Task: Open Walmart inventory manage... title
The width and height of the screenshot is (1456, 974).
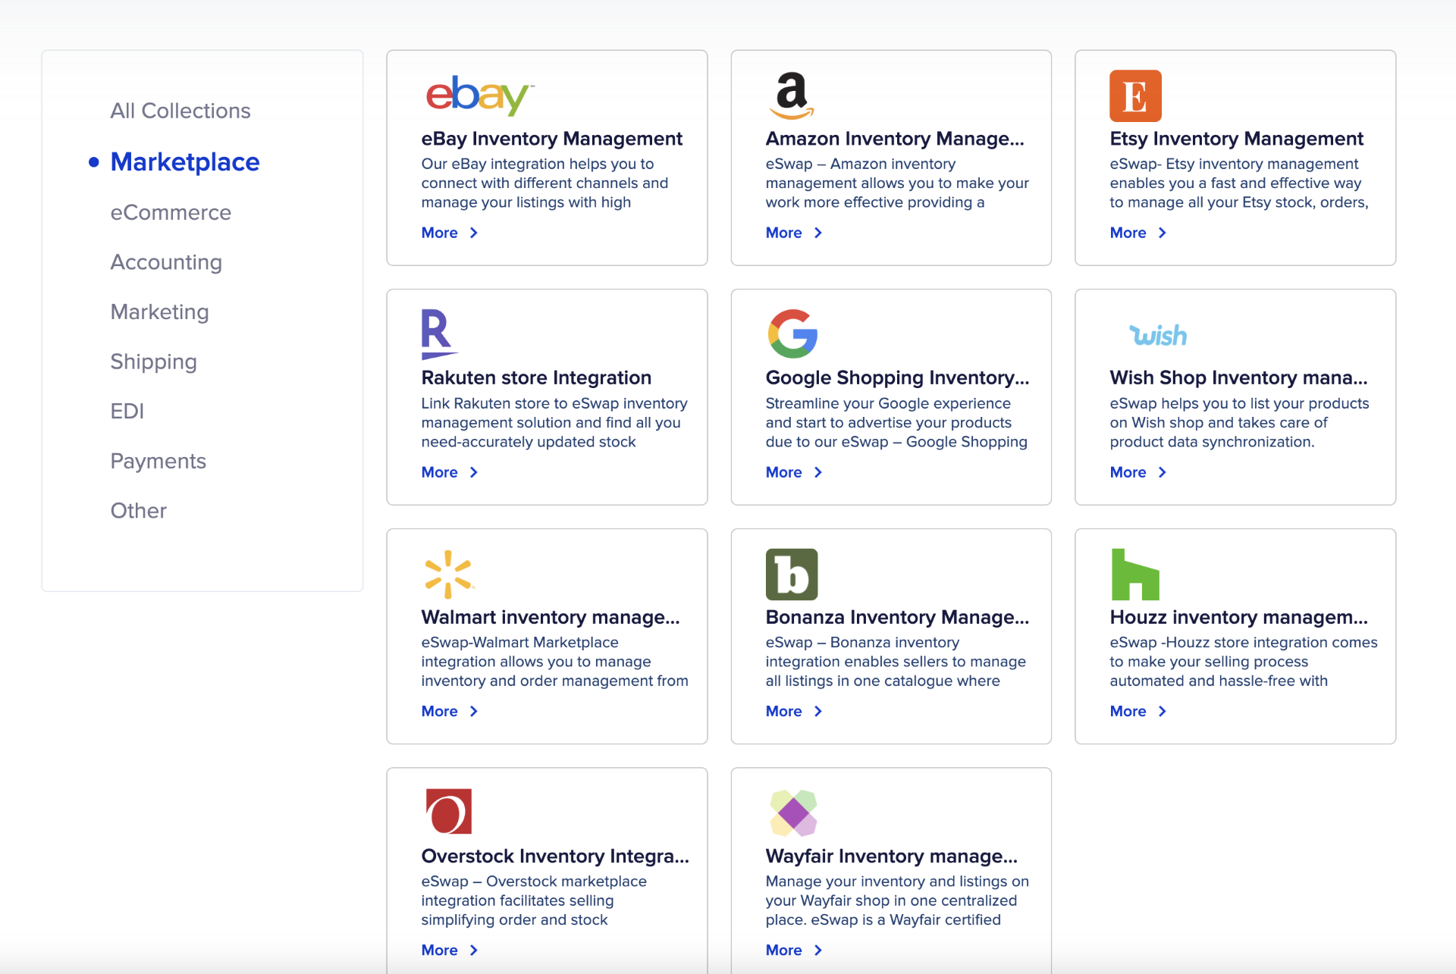Action: pyautogui.click(x=551, y=617)
